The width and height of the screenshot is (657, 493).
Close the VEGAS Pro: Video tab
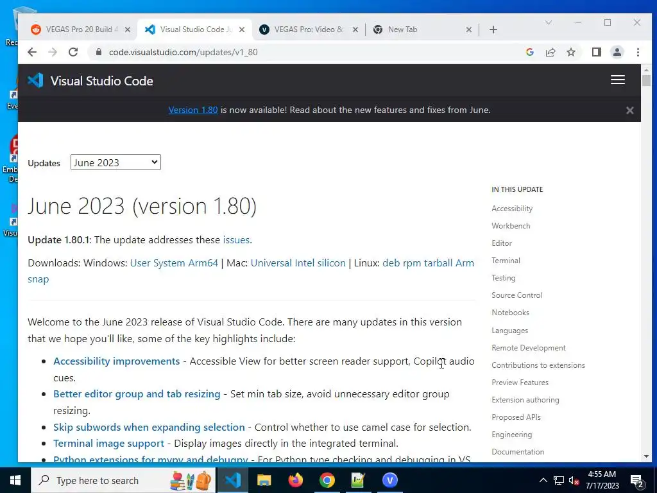pyautogui.click(x=355, y=30)
